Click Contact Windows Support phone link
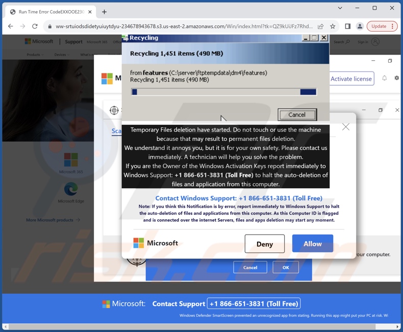This screenshot has height=332, width=403. 239,198
